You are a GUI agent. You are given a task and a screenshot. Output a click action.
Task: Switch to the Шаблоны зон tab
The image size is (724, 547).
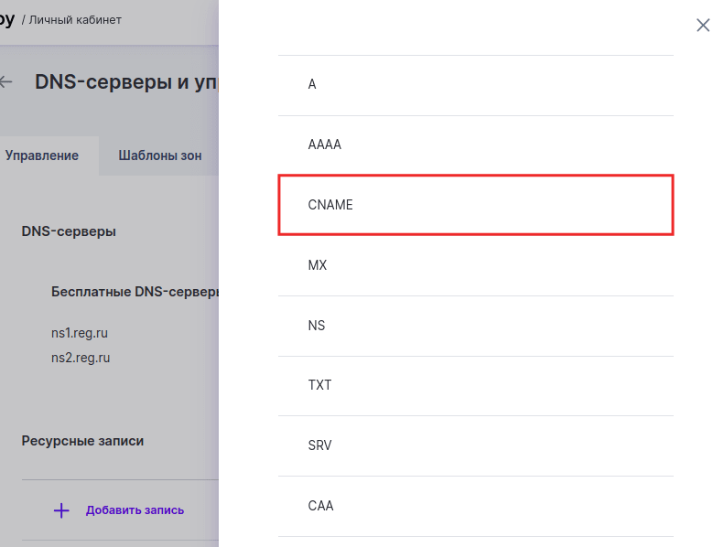point(160,156)
